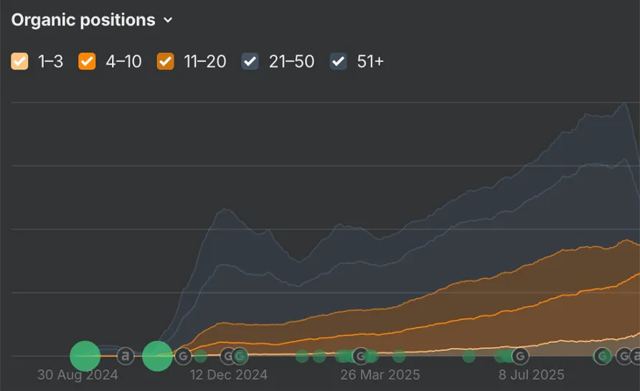This screenshot has height=391, width=640.
Task: Click the "8 Jul 2025" axis date
Action: pos(532,374)
